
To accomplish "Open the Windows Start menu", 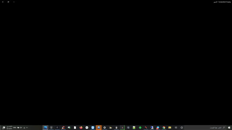I will [229, 128].
